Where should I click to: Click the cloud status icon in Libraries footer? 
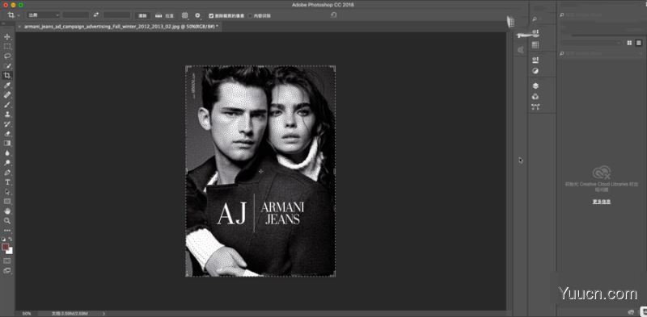[631, 312]
